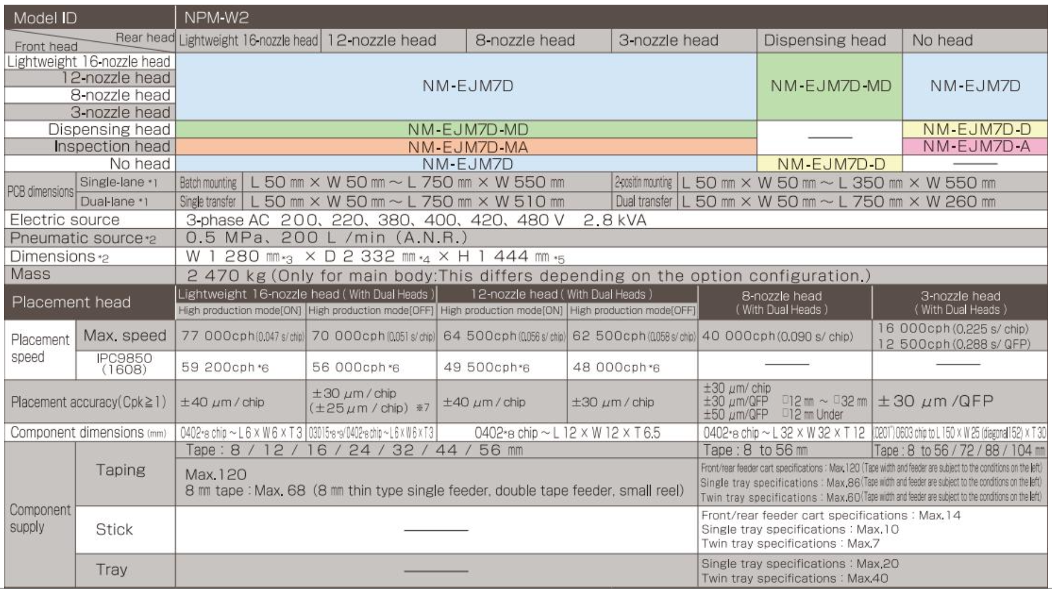Image resolution: width=1052 pixels, height=589 pixels.
Task: Select the 'L 750 mm × W 260 mm' dimension value
Action: (917, 202)
